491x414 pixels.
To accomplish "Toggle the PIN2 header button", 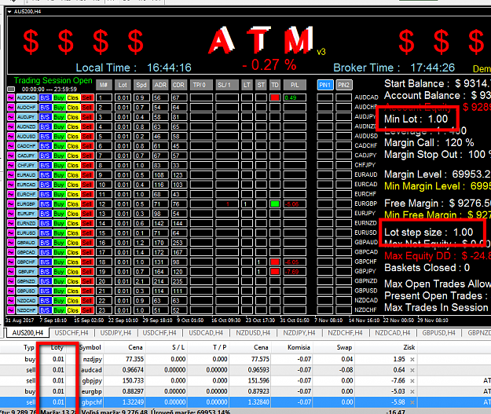I will [344, 85].
